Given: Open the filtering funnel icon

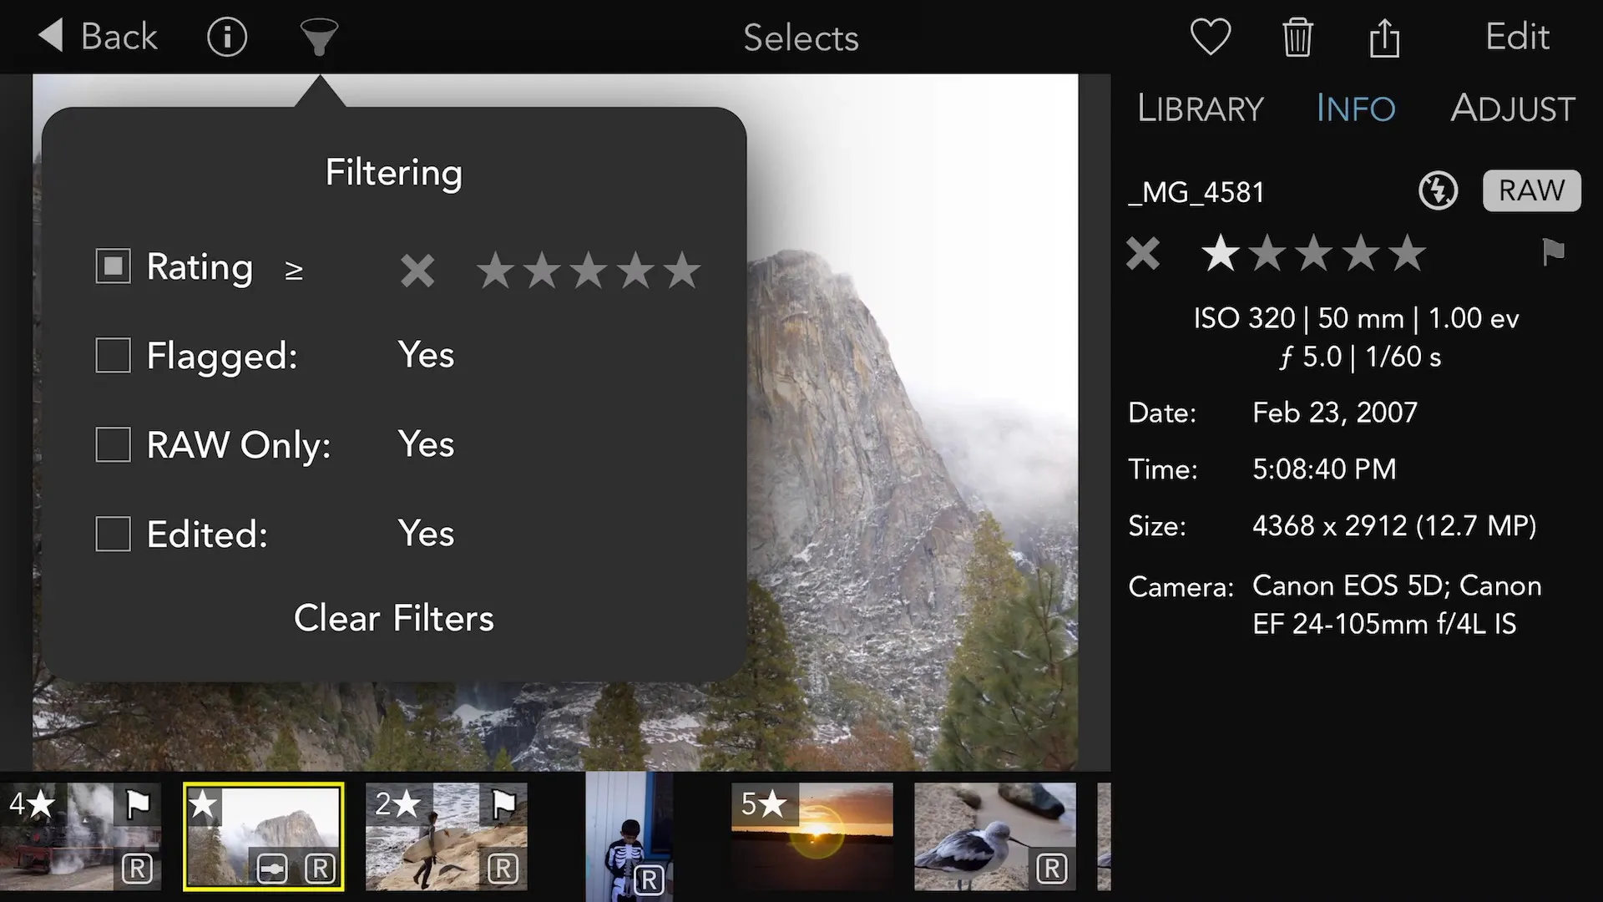Looking at the screenshot, I should [x=318, y=37].
